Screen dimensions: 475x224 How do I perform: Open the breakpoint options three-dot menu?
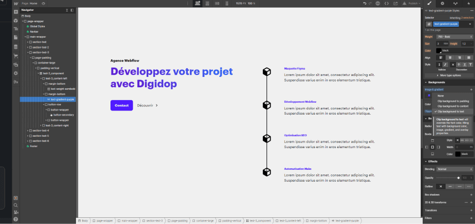[x=188, y=3]
